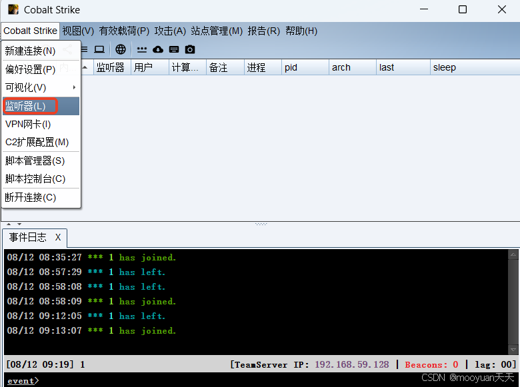
Task: Choose 偏好设置(P) from the dropdown
Action: (41, 69)
